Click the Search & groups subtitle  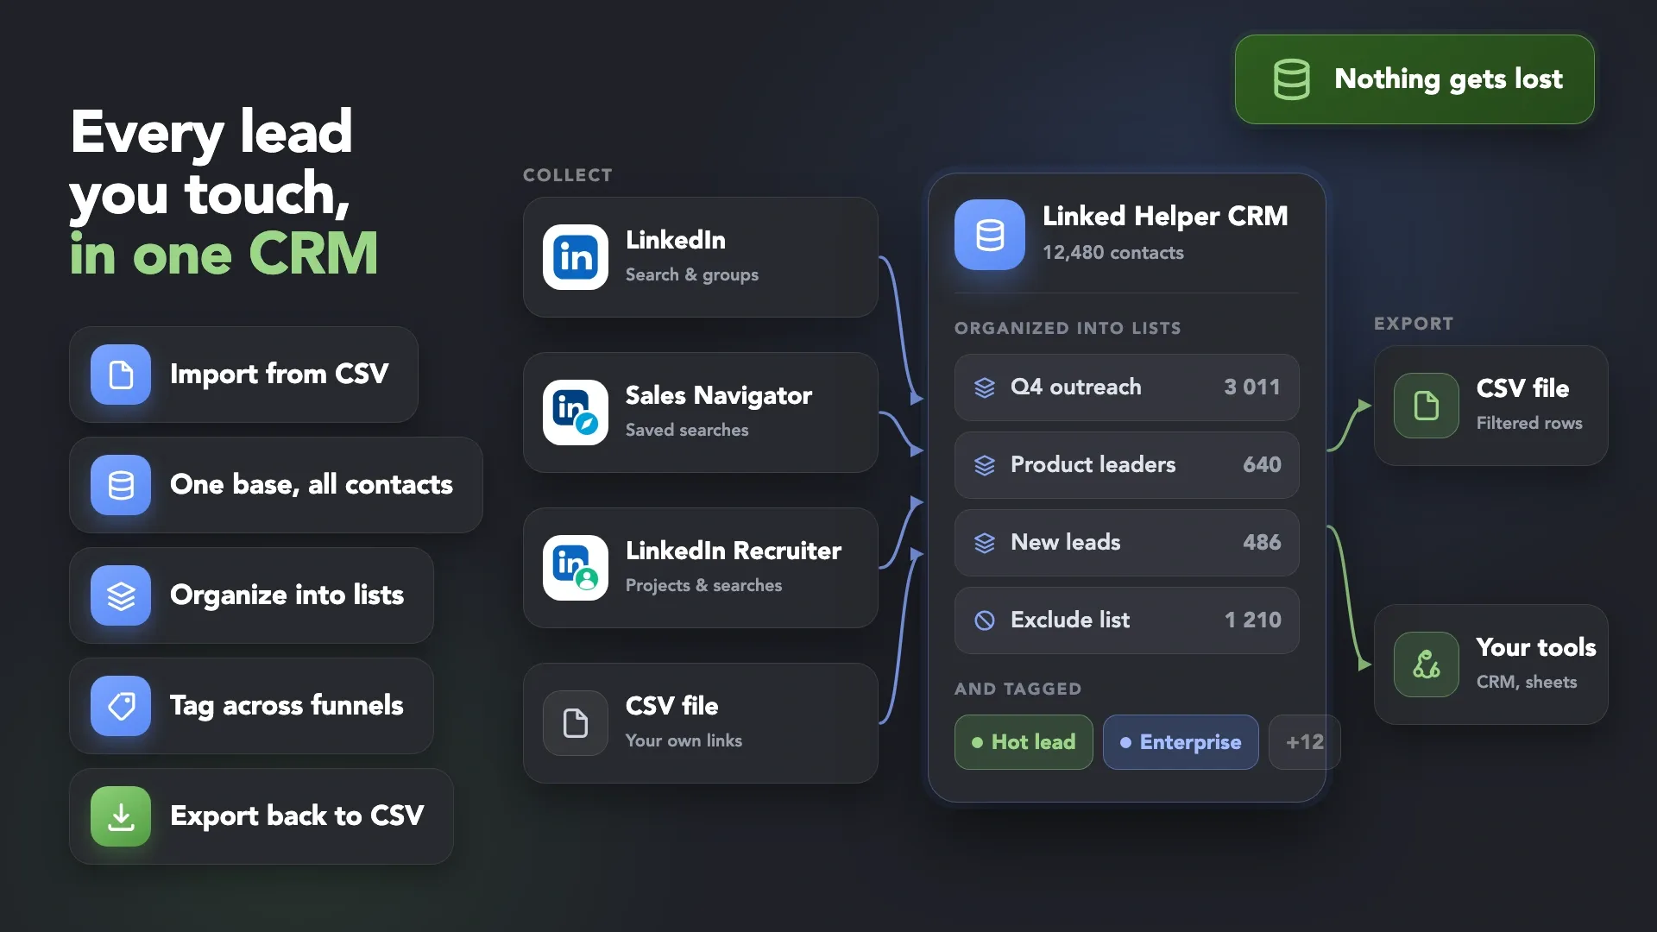click(x=692, y=274)
